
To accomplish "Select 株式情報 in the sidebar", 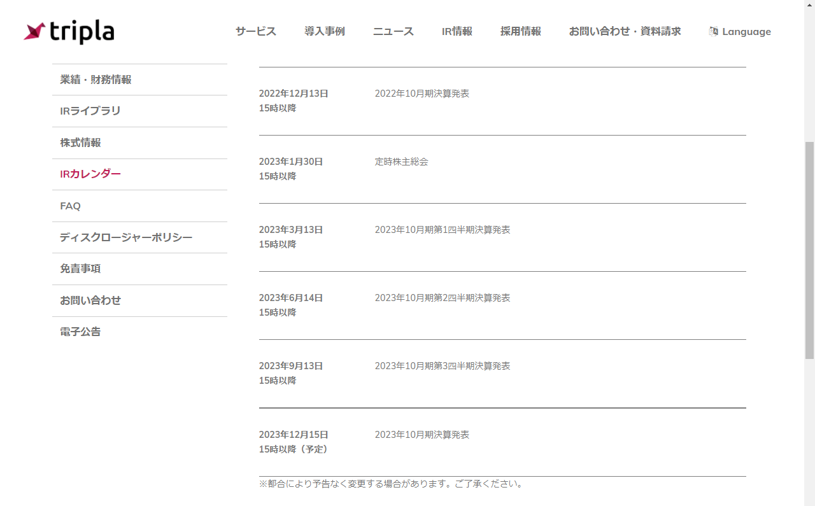I will click(80, 143).
